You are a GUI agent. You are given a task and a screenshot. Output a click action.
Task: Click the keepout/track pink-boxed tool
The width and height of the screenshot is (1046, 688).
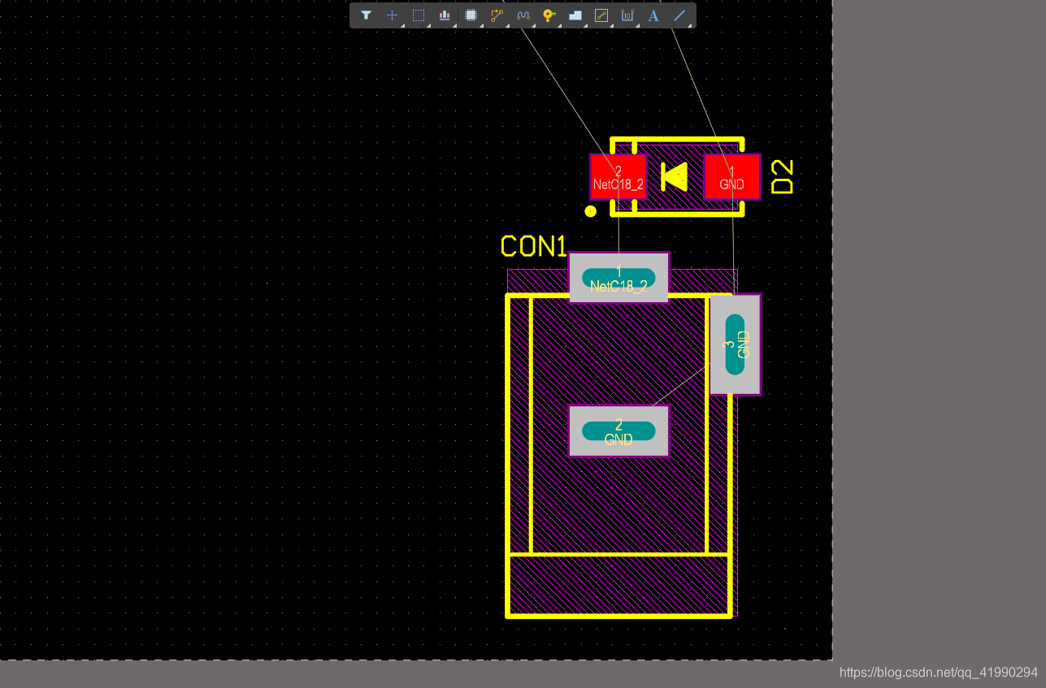(601, 15)
